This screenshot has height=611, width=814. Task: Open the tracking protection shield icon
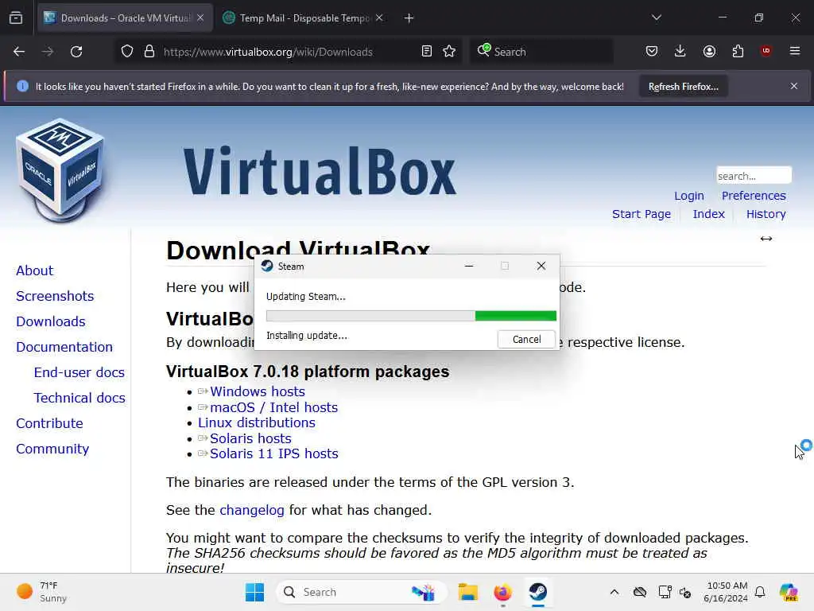click(127, 52)
